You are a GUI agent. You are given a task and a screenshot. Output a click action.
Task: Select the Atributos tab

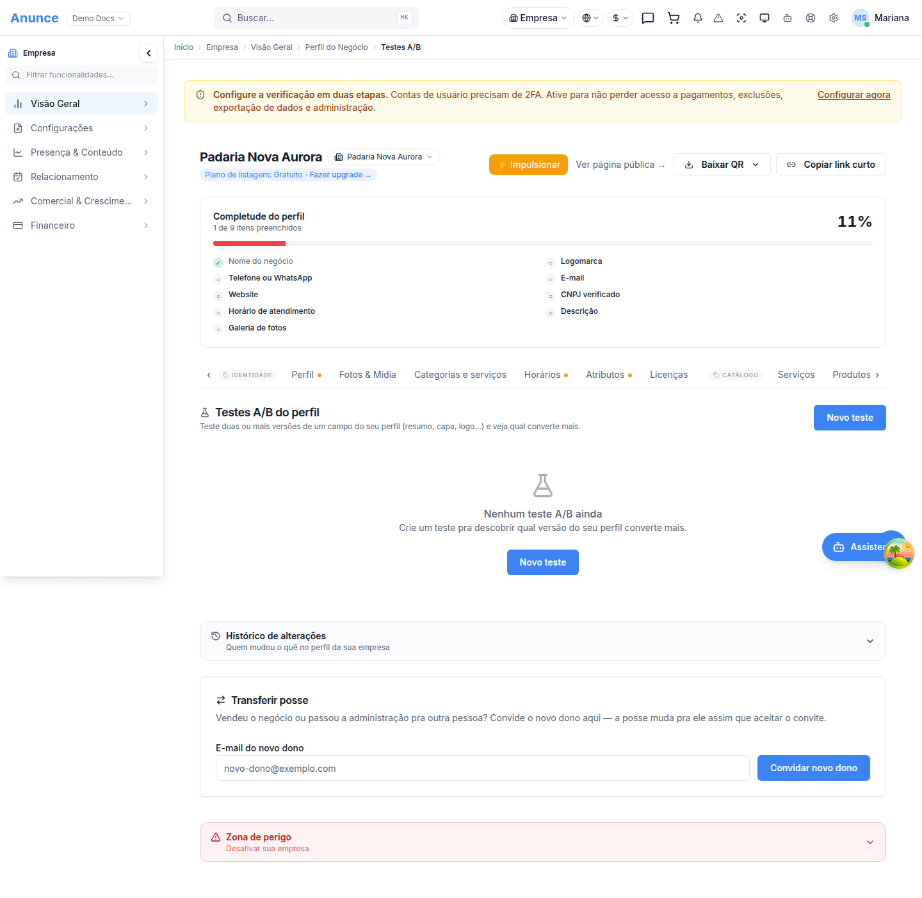coord(609,375)
